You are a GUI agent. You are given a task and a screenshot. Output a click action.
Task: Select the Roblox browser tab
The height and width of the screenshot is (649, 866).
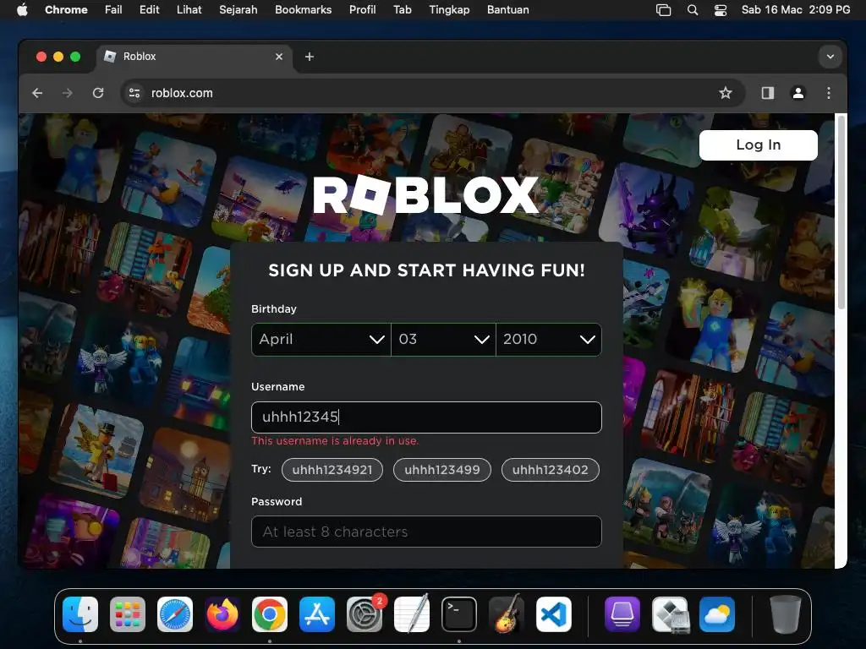tap(194, 57)
